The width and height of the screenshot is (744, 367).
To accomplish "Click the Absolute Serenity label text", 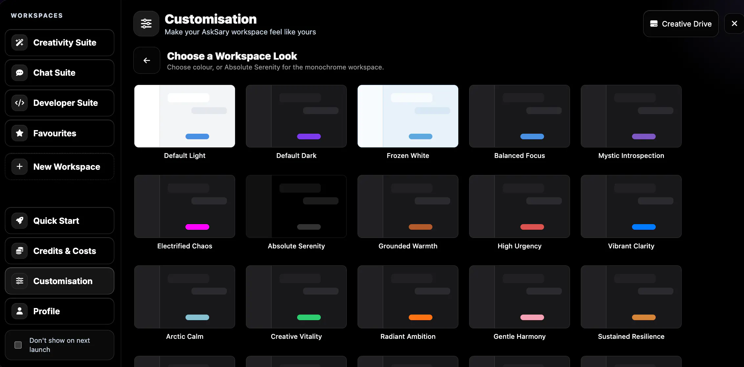I will tap(296, 246).
